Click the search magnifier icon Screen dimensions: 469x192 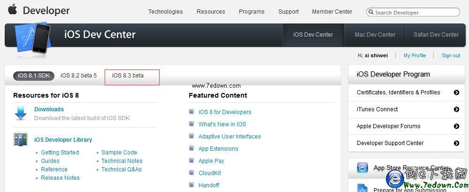[371, 13]
